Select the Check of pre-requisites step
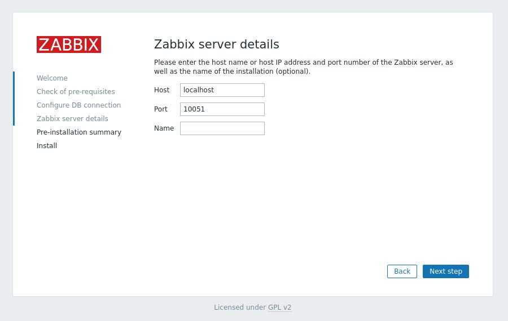Screen dimensions: 508x321 tap(76, 92)
